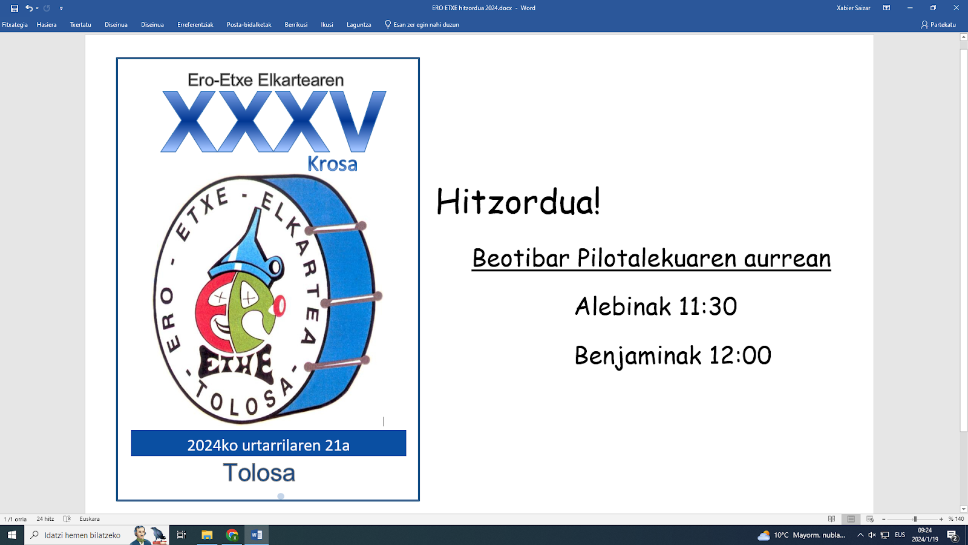
Task: Open Task View on the taskbar
Action: pos(181,535)
